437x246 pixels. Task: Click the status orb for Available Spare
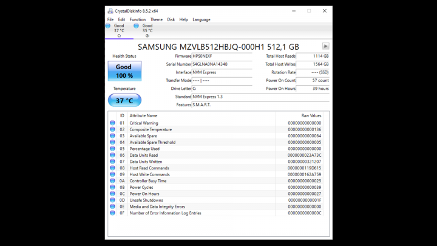112,135
